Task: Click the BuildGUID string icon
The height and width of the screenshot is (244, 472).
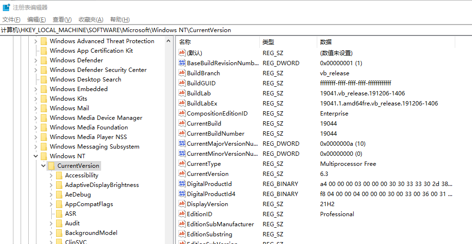Action: 182,83
